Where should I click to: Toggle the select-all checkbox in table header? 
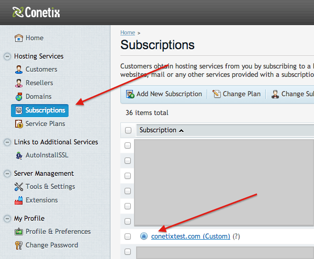pos(128,130)
